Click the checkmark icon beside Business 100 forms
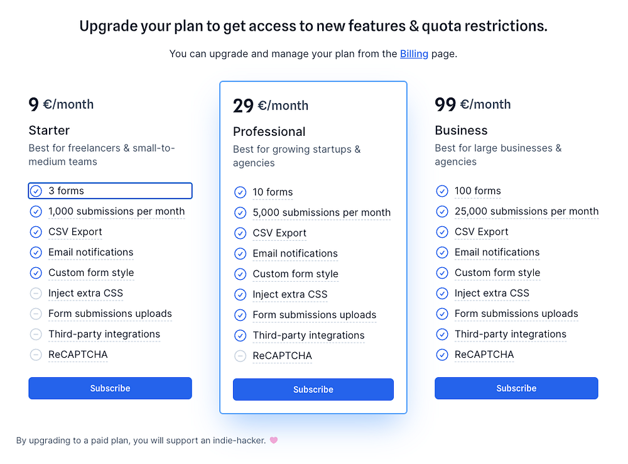628x464 pixels. coord(442,191)
